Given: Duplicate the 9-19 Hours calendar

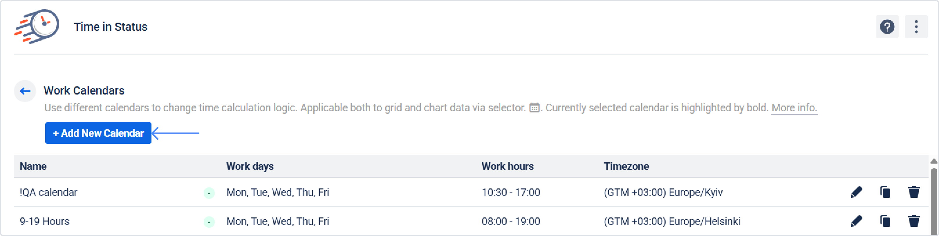Looking at the screenshot, I should click(885, 221).
